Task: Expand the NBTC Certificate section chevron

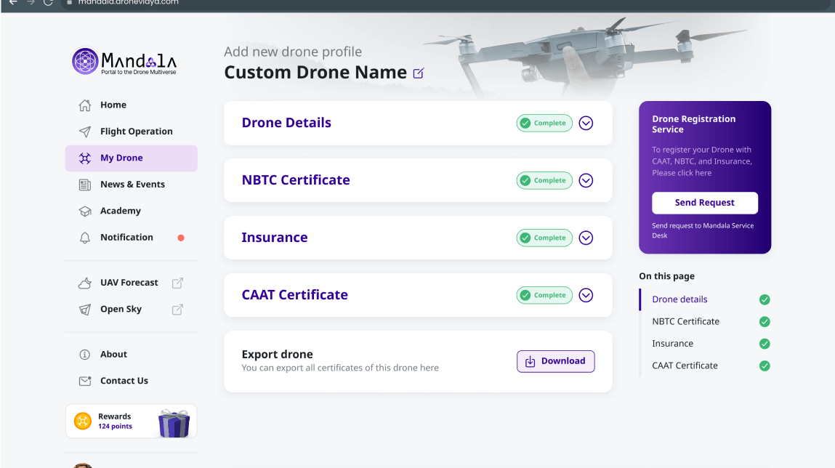Action: pyautogui.click(x=586, y=180)
